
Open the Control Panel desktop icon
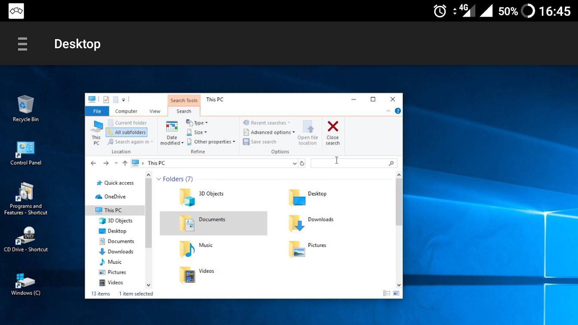click(x=26, y=149)
